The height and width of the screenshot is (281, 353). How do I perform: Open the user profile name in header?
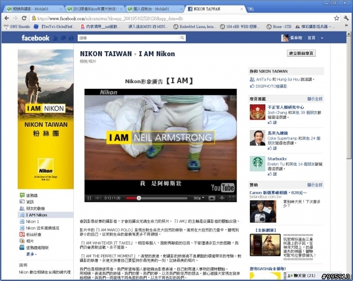click(296, 38)
